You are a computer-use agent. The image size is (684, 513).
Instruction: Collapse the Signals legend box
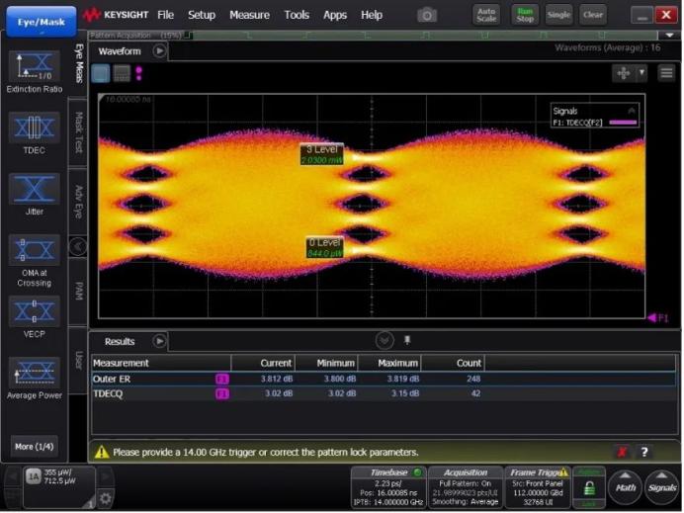click(632, 111)
